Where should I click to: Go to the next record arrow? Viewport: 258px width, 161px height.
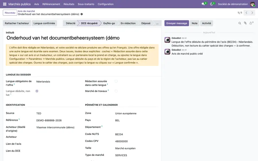pyautogui.click(x=252, y=13)
